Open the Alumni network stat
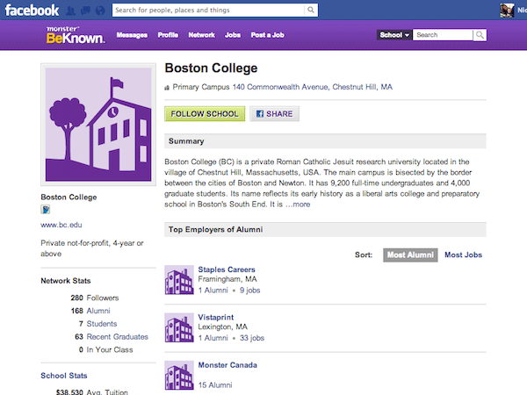527x395 pixels. point(98,311)
